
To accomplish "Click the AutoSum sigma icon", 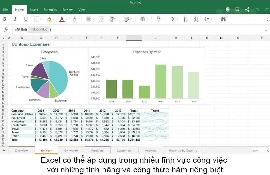I will pyautogui.click(x=173, y=19).
